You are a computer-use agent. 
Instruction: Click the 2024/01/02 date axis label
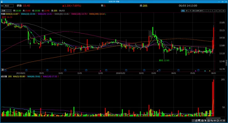coord(120,73)
